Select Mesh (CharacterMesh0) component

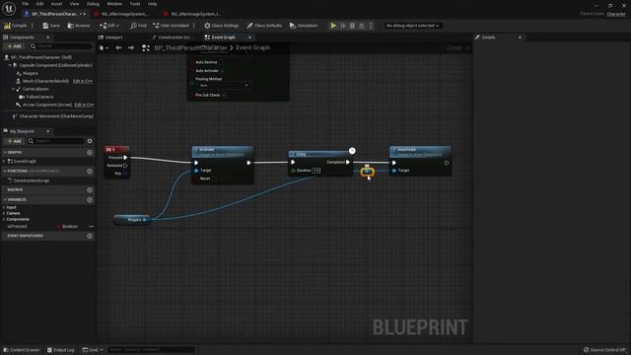point(45,81)
